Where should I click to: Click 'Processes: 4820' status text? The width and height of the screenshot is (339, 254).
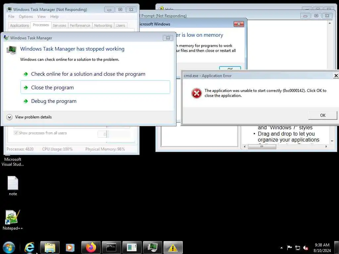[20, 149]
